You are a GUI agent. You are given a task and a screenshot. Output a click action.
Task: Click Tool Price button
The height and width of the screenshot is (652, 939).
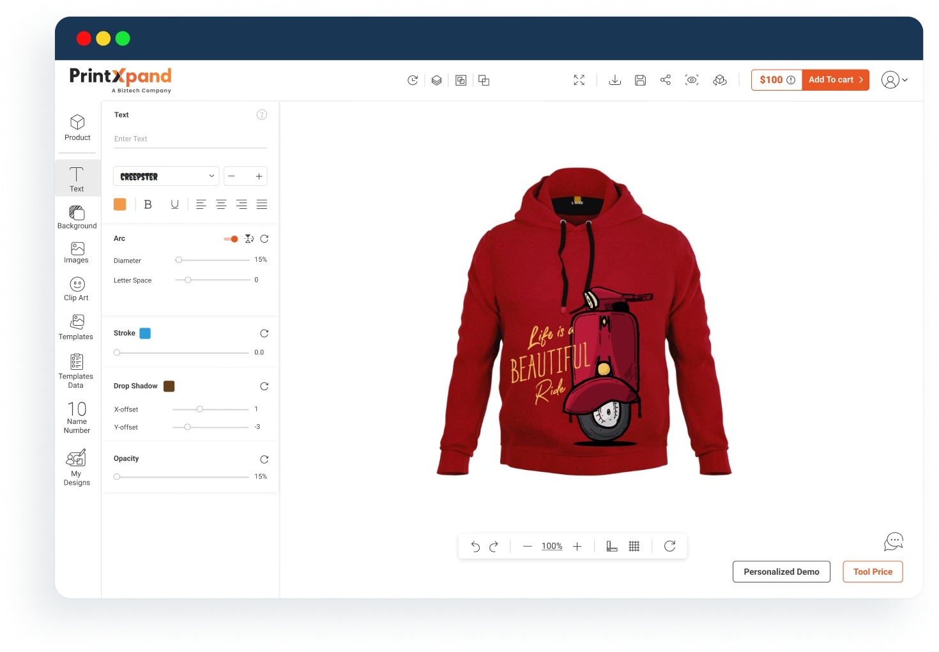point(873,572)
